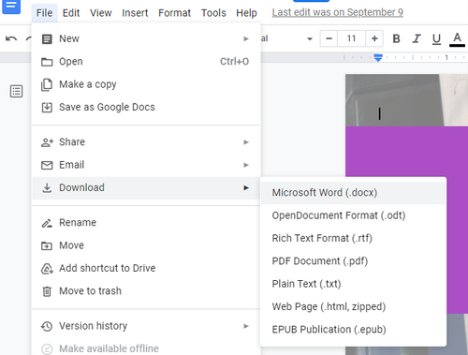Download as Plain Text (.txt)
Image resolution: width=468 pixels, height=355 pixels.
click(353, 284)
